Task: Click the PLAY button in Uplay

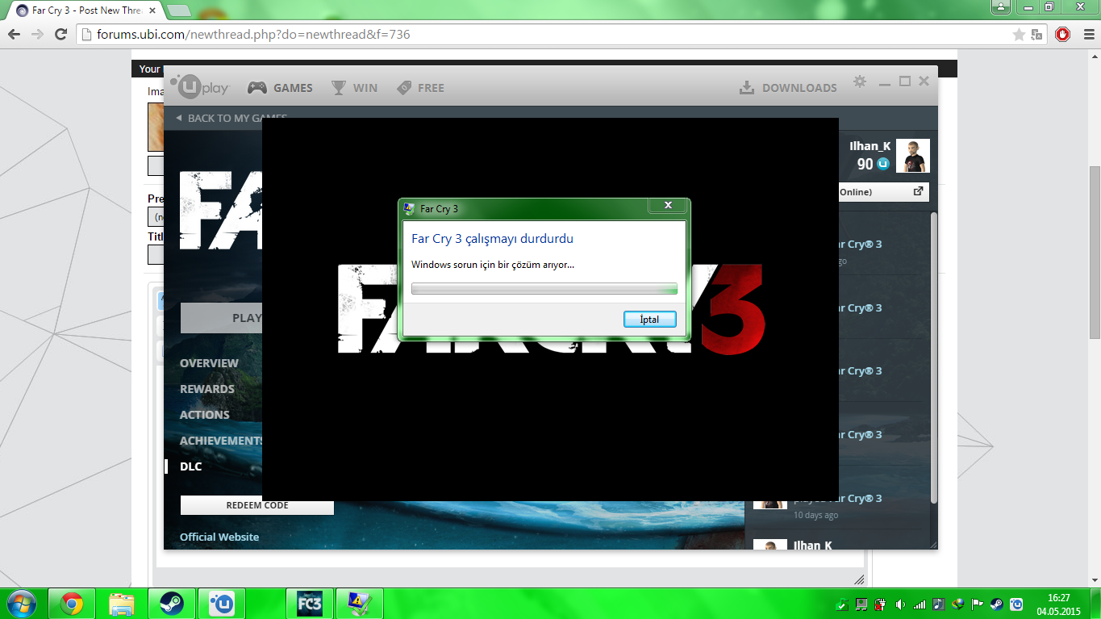Action: coord(221,318)
